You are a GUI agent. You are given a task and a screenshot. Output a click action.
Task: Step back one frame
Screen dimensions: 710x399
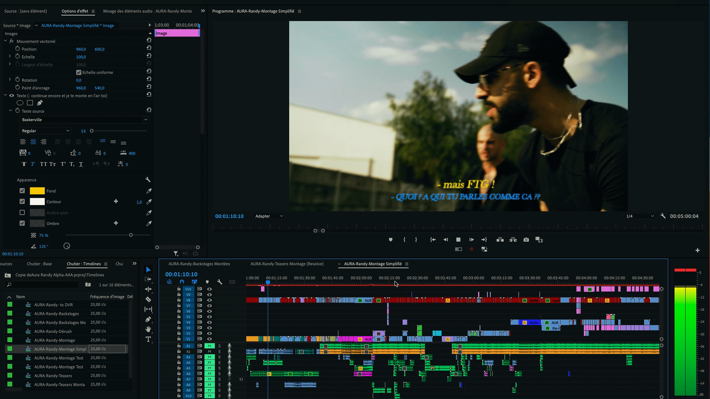pos(446,240)
